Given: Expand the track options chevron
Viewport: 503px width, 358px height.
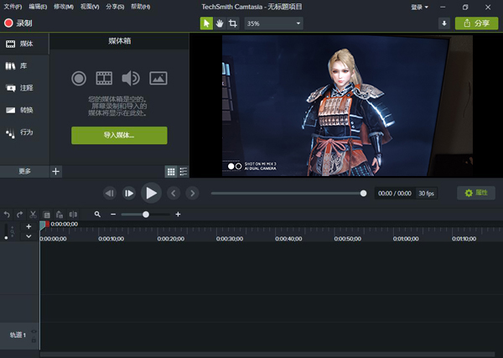Looking at the screenshot, I should click(29, 236).
